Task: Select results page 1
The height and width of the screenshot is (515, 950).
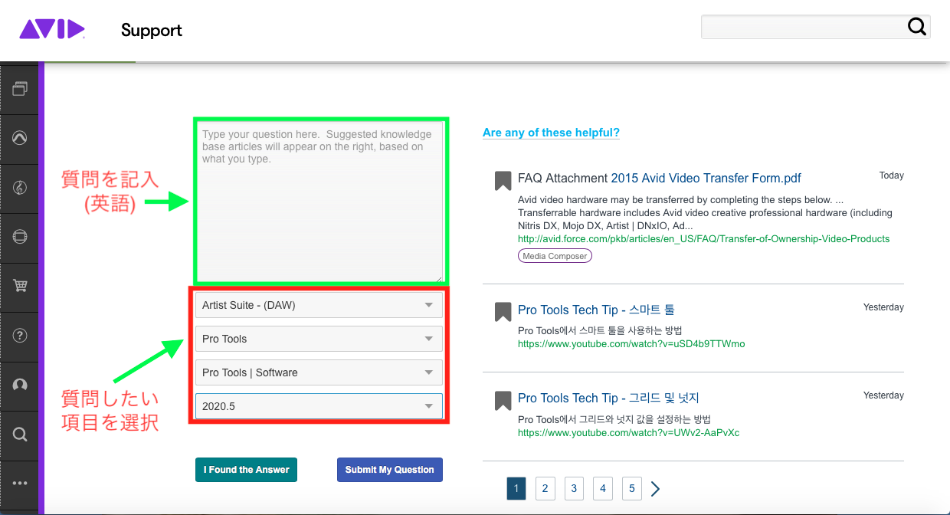Action: [516, 488]
